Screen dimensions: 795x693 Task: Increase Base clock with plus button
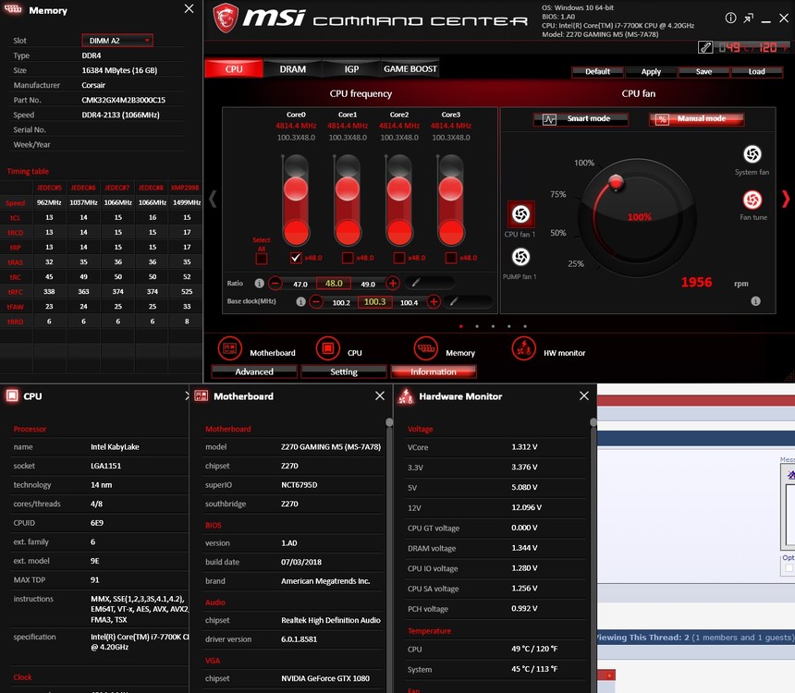point(434,301)
